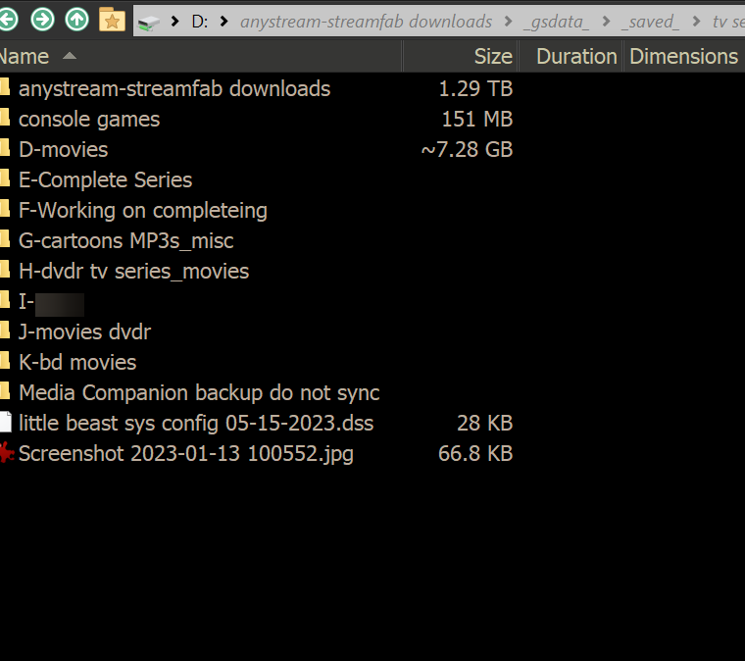Image resolution: width=745 pixels, height=661 pixels.
Task: Select the H-dvdr tv series_movies folder
Action: click(133, 272)
